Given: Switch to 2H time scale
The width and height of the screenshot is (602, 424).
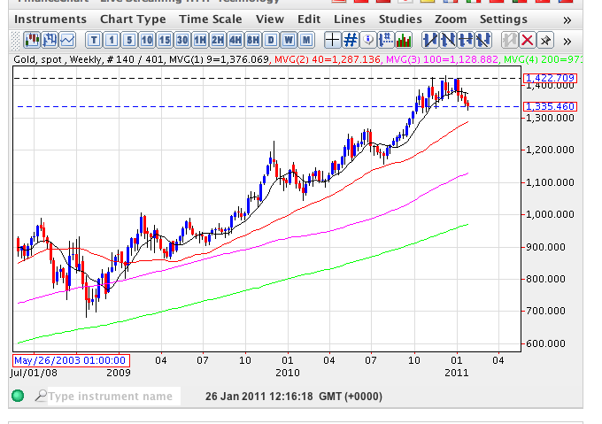Looking at the screenshot, I should [218, 40].
